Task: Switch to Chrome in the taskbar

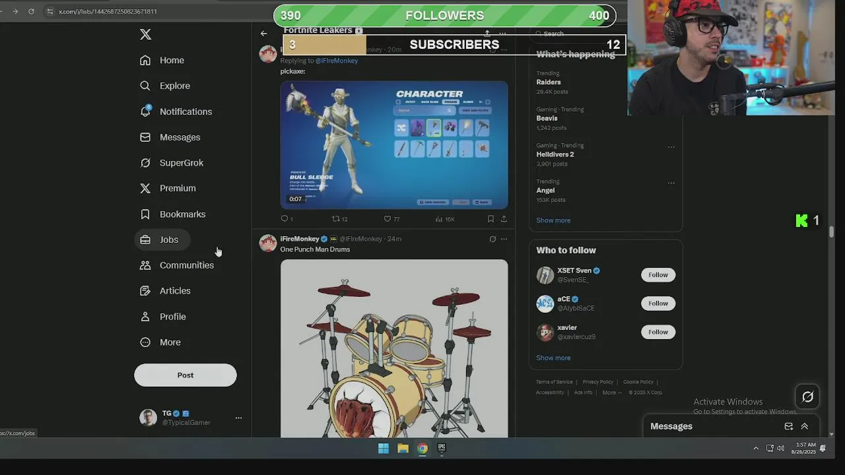Action: click(422, 449)
